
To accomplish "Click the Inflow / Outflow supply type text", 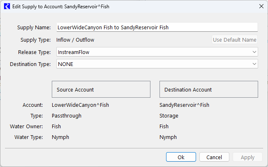I will (x=75, y=40).
